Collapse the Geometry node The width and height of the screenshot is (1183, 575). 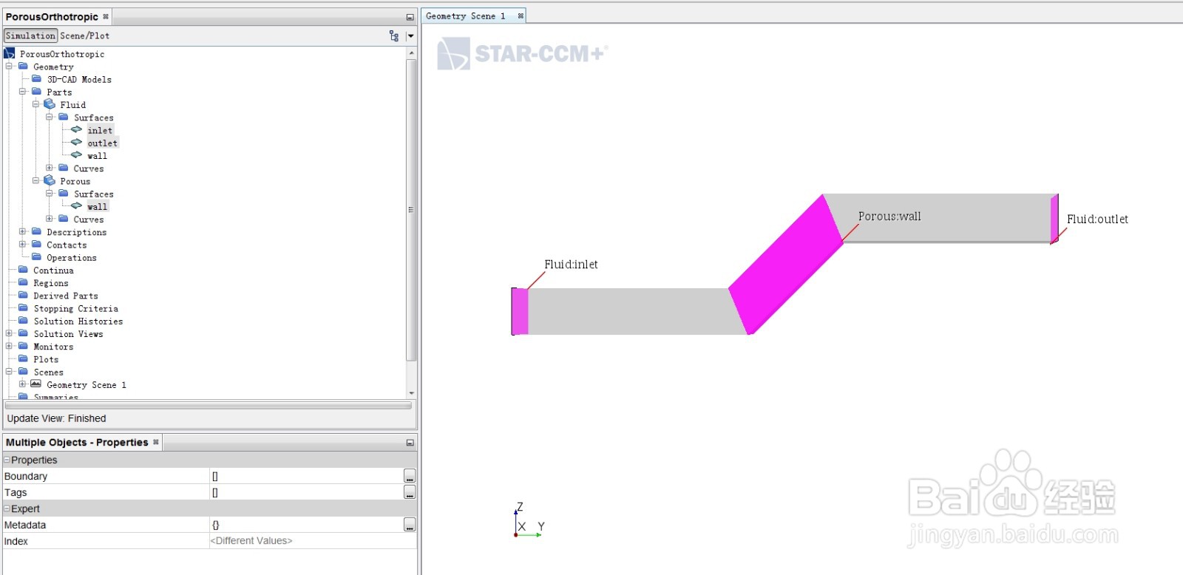(x=9, y=66)
